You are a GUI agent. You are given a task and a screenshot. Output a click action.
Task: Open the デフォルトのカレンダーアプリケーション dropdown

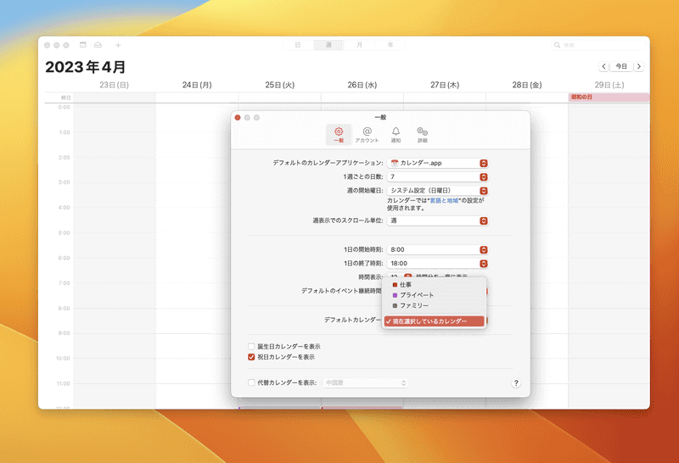click(x=437, y=163)
